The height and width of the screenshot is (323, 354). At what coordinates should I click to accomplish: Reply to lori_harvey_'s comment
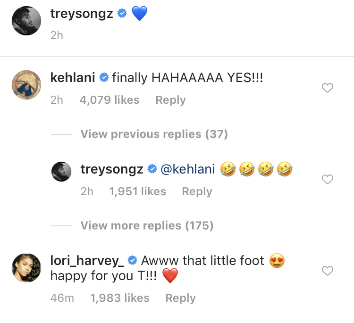180,298
